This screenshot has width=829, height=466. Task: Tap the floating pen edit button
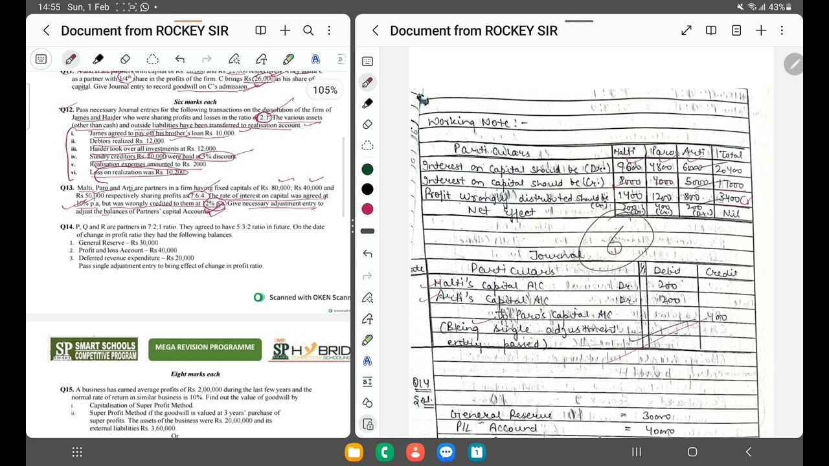click(793, 64)
